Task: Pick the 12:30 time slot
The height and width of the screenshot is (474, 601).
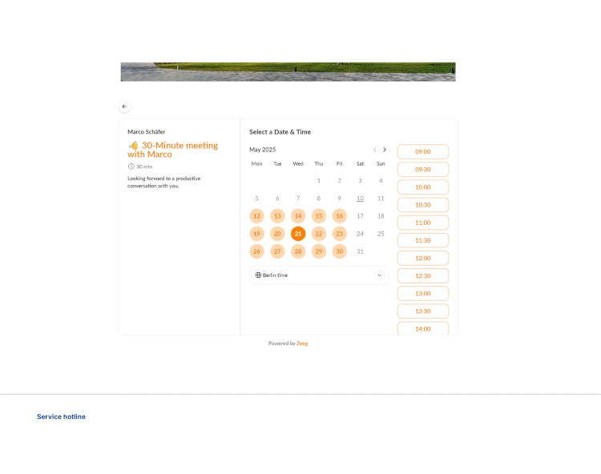Action: coord(423,275)
